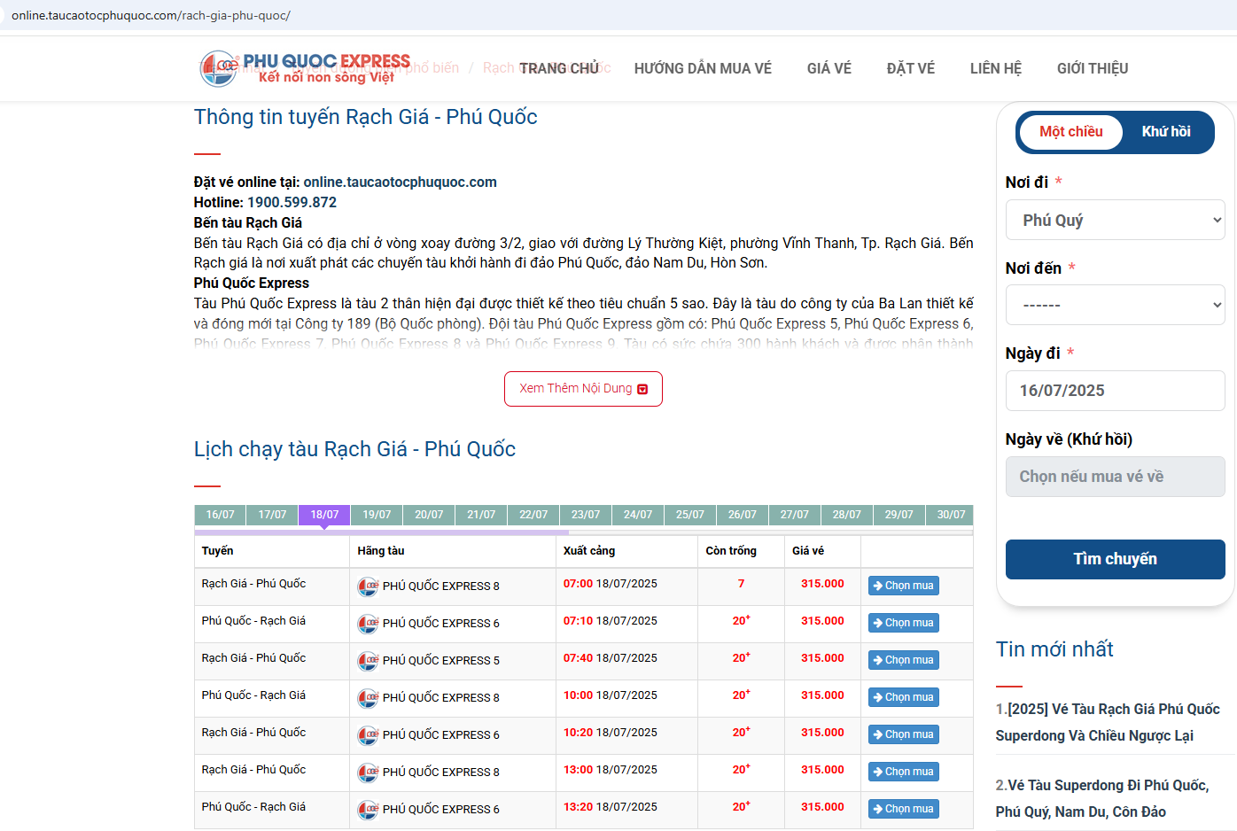Click browser address bar URL
This screenshot has width=1237, height=831.
click(151, 16)
